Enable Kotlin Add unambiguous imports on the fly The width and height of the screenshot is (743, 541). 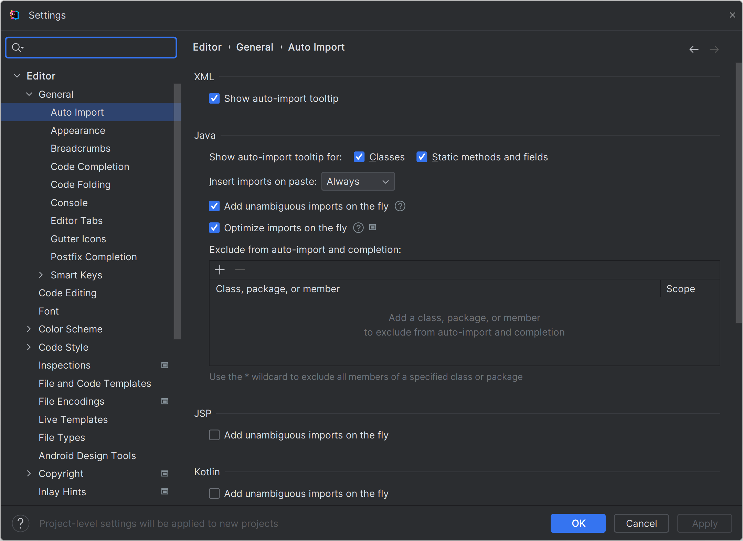pos(214,494)
